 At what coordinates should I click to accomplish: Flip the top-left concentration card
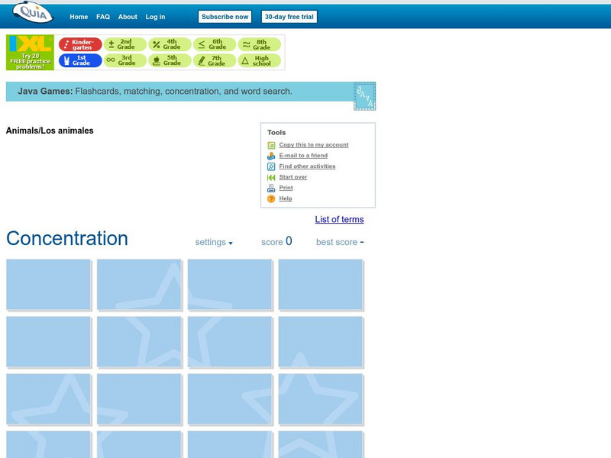47,283
